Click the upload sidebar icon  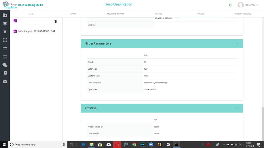(x=5, y=32)
